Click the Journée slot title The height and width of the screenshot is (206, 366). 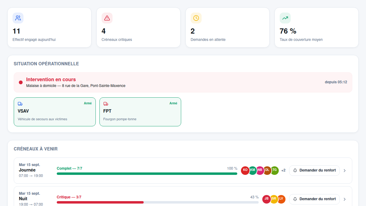[x=27, y=170]
